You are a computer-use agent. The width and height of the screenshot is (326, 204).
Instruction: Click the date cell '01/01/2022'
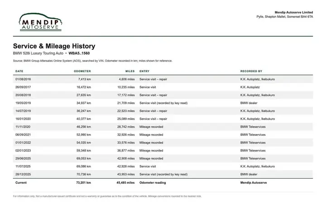[23, 143]
